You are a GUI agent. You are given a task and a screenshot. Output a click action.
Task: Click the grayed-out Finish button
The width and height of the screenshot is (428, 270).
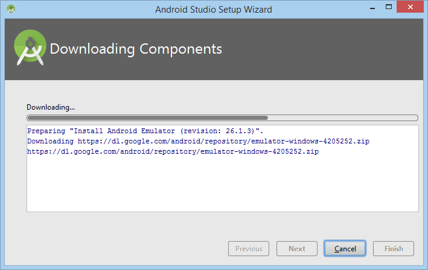394,248
